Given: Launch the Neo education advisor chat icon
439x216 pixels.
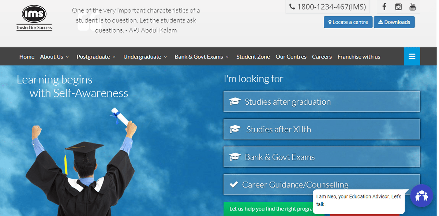Looking at the screenshot, I should [421, 196].
